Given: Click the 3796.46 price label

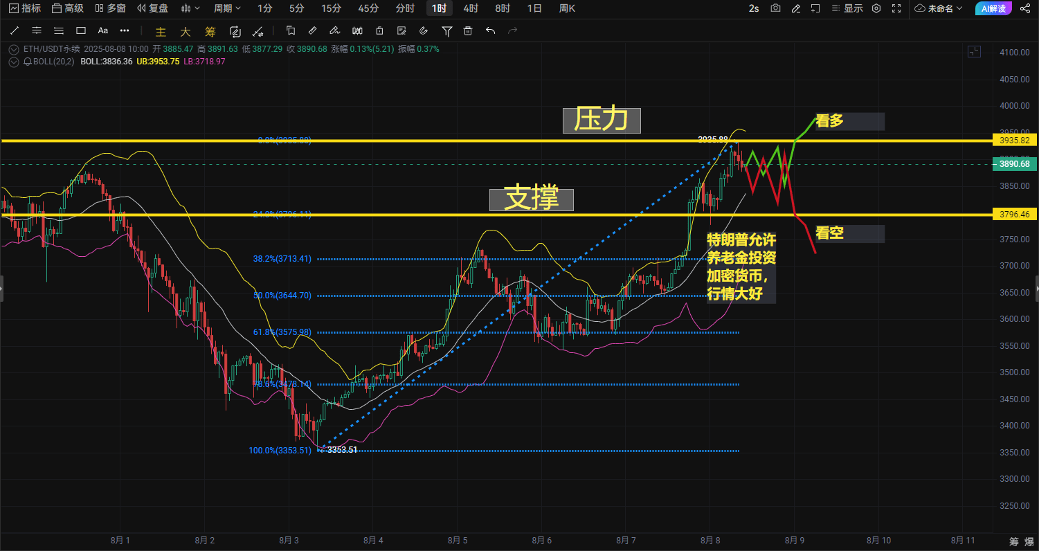Looking at the screenshot, I should tap(1015, 215).
